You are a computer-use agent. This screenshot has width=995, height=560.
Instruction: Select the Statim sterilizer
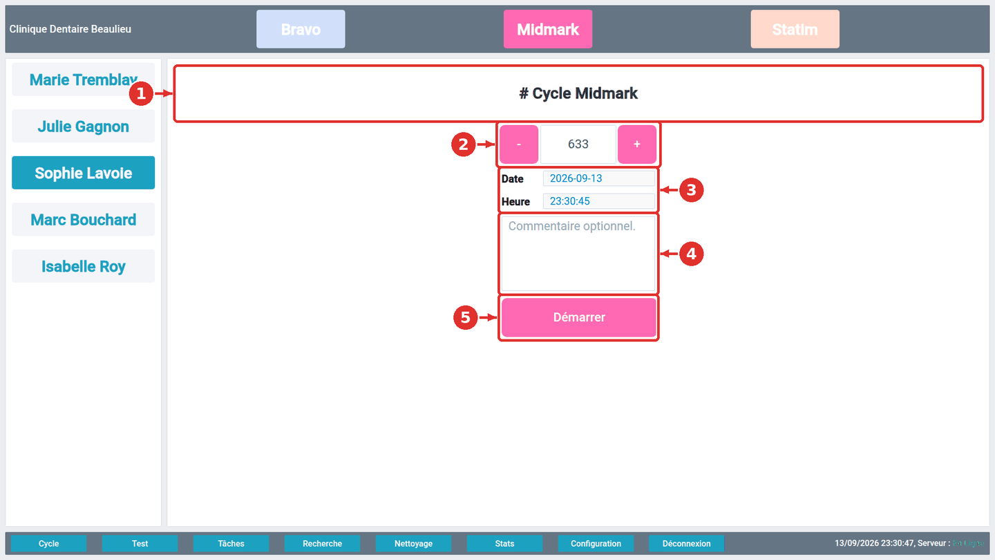coord(795,29)
